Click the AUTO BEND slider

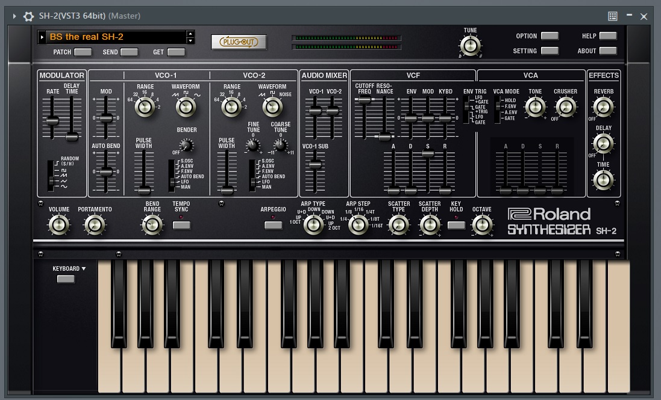pyautogui.click(x=106, y=171)
